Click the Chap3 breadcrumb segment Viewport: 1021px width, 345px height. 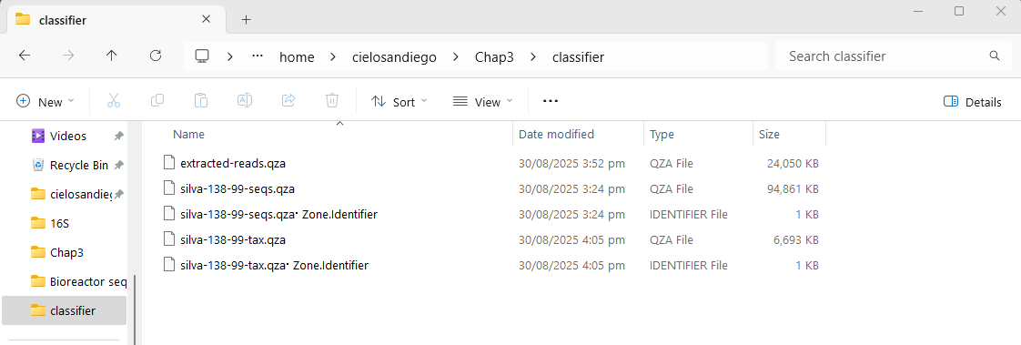pyautogui.click(x=494, y=57)
